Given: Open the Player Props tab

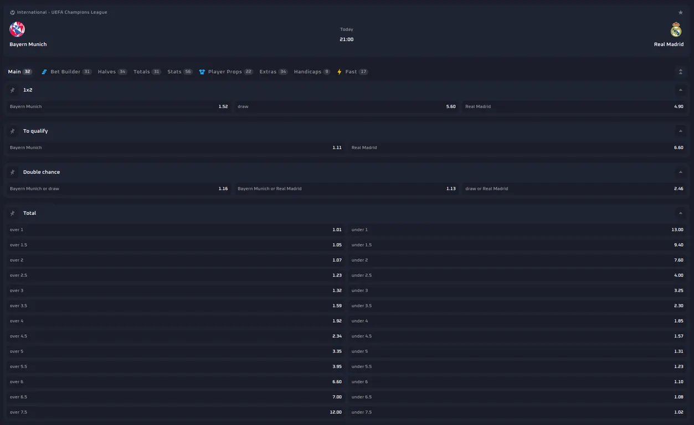Looking at the screenshot, I should (x=226, y=72).
